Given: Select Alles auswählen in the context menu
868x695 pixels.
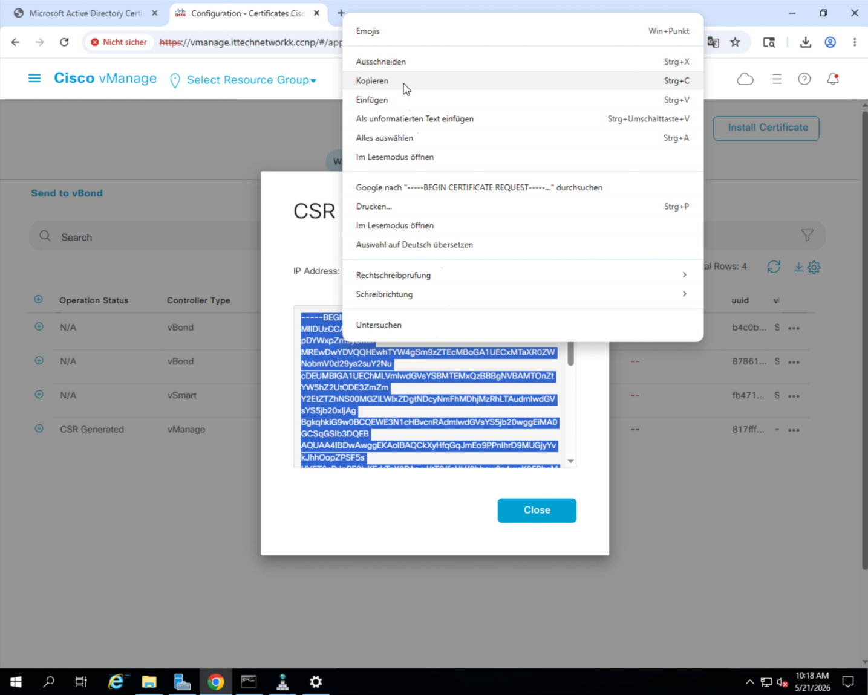Looking at the screenshot, I should 523,138.
